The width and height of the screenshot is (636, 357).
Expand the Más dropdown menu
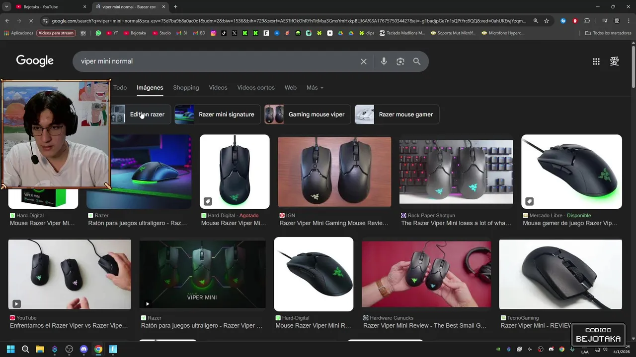click(315, 88)
